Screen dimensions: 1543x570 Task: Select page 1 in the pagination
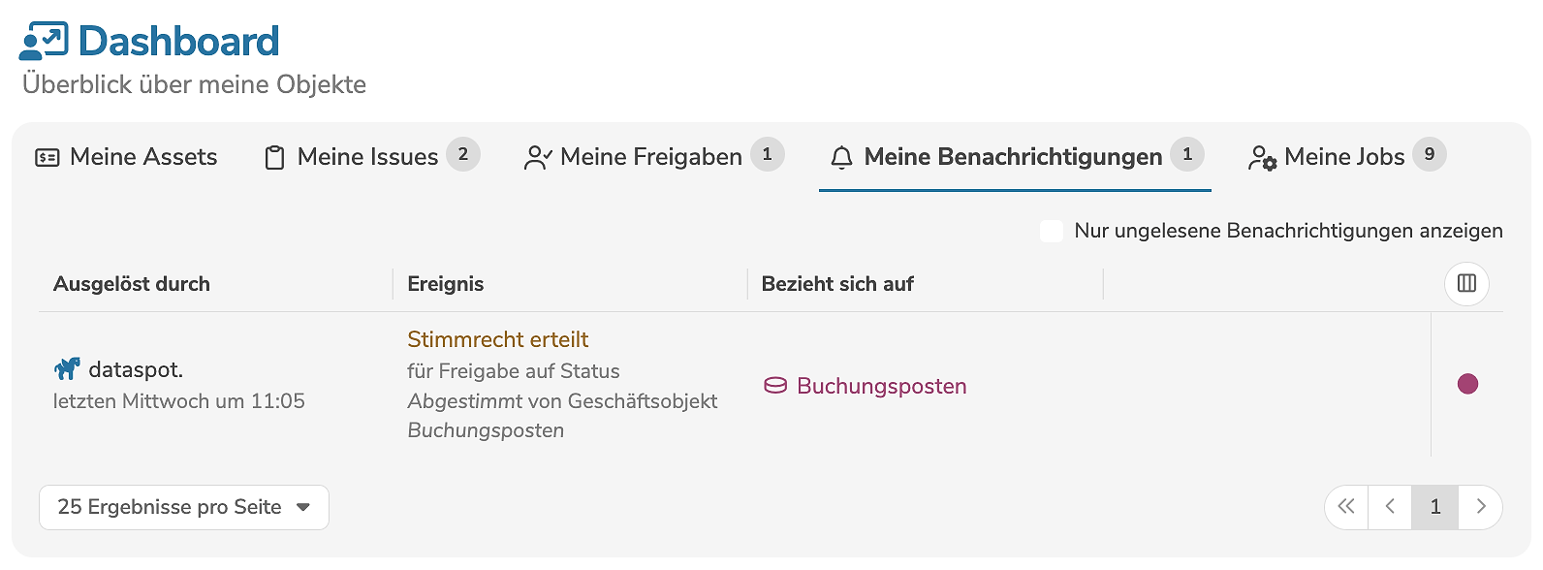[x=1435, y=506]
